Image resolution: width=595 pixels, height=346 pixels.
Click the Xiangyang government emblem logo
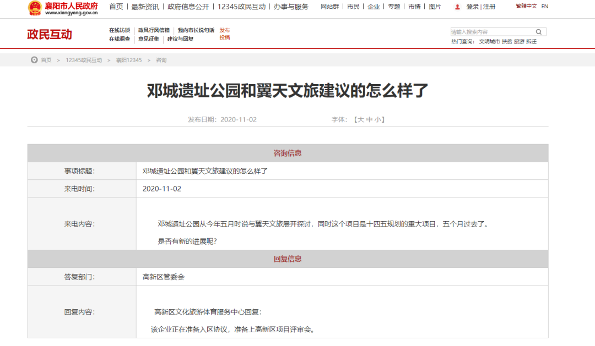pyautogui.click(x=35, y=8)
